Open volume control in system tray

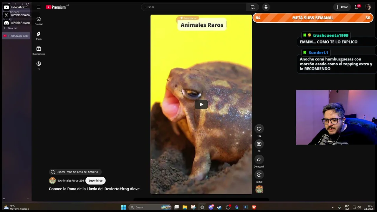pyautogui.click(x=359, y=207)
